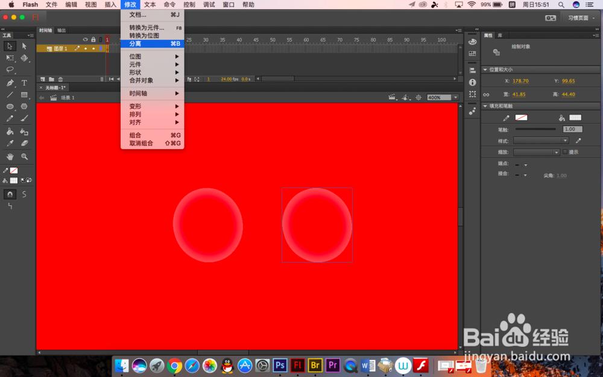Open the 文本 menu in menu bar
This screenshot has height=377, width=603.
150,5
